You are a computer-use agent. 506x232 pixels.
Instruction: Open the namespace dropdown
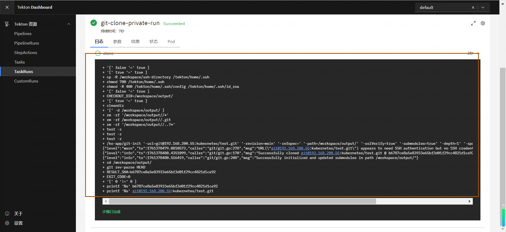click(483, 7)
